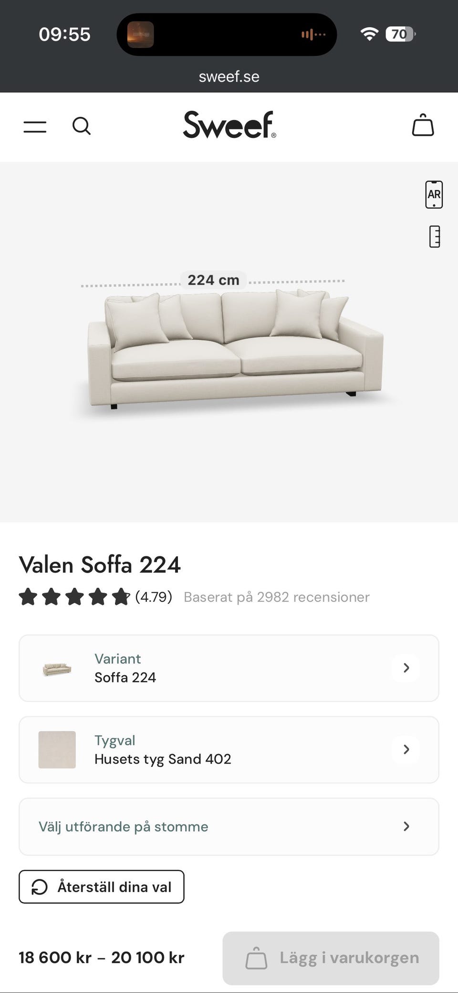Expand the Variant Soffa 224 chevron

click(x=406, y=668)
